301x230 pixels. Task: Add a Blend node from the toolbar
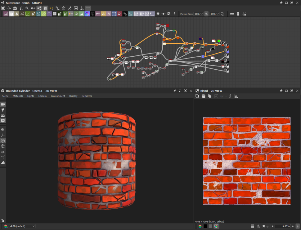[x=11, y=14]
